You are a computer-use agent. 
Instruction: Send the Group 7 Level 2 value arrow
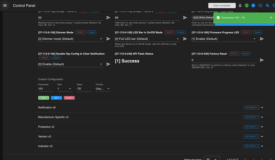(x=108, y=18)
